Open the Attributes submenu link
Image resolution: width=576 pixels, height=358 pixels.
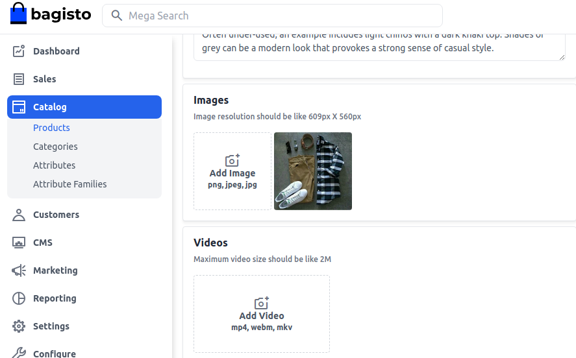coord(54,165)
